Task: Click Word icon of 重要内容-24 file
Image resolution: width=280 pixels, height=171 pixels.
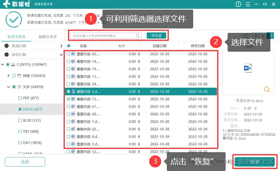Action: tap(73, 84)
